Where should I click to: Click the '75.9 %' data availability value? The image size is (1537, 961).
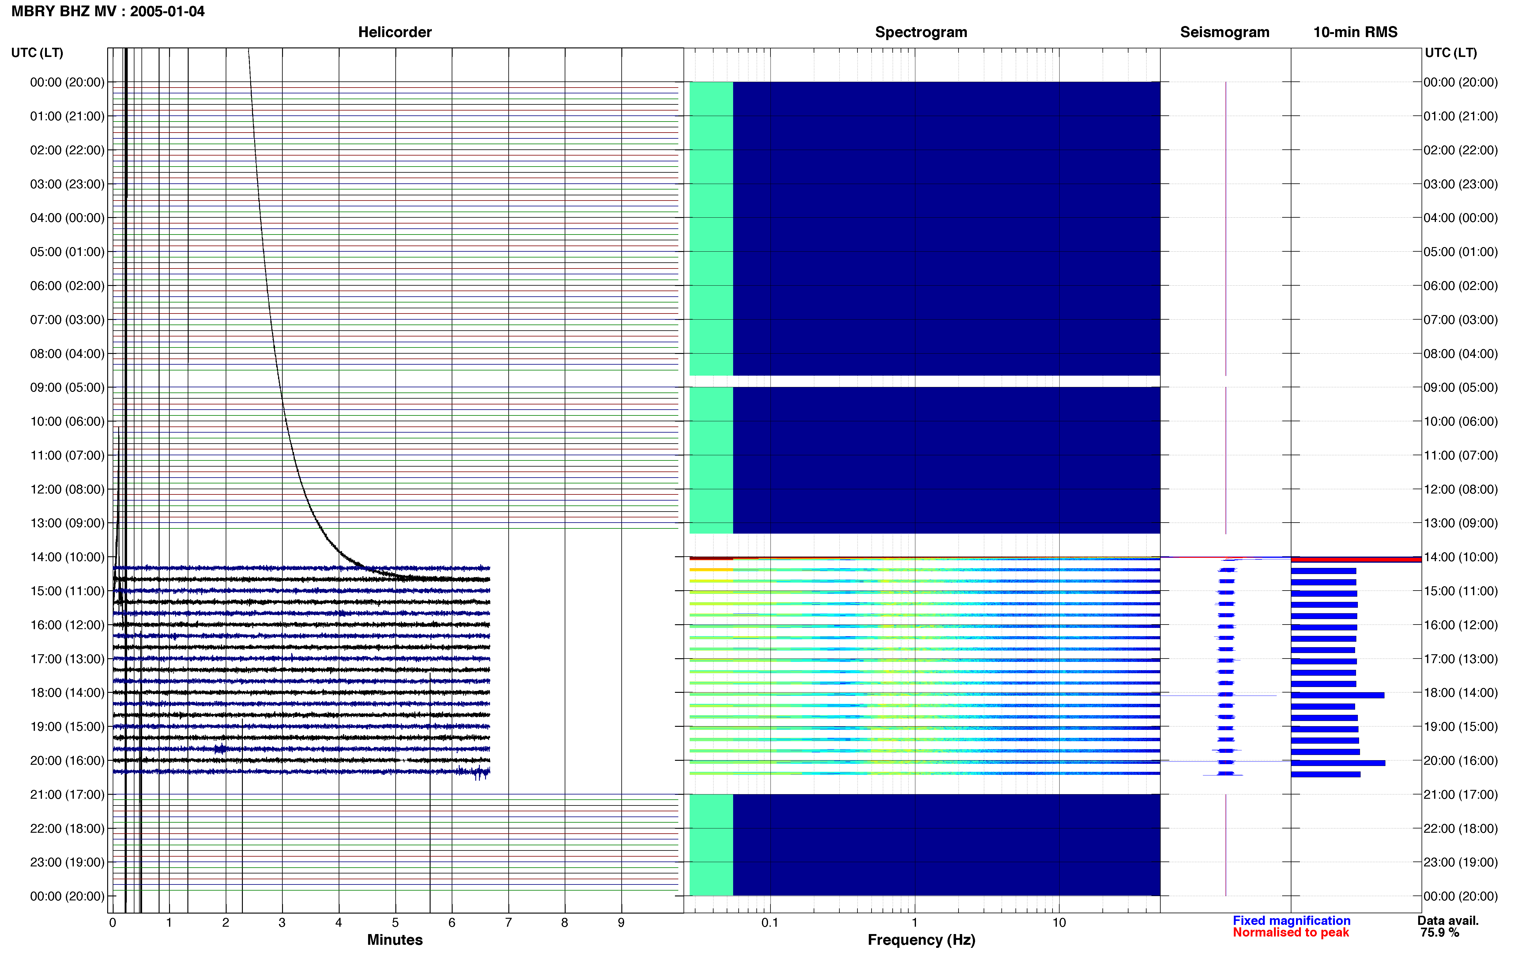point(1440,933)
